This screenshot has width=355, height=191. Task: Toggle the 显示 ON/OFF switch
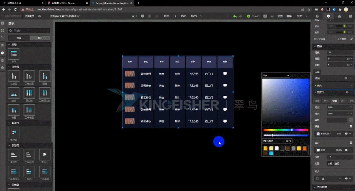click(340, 26)
